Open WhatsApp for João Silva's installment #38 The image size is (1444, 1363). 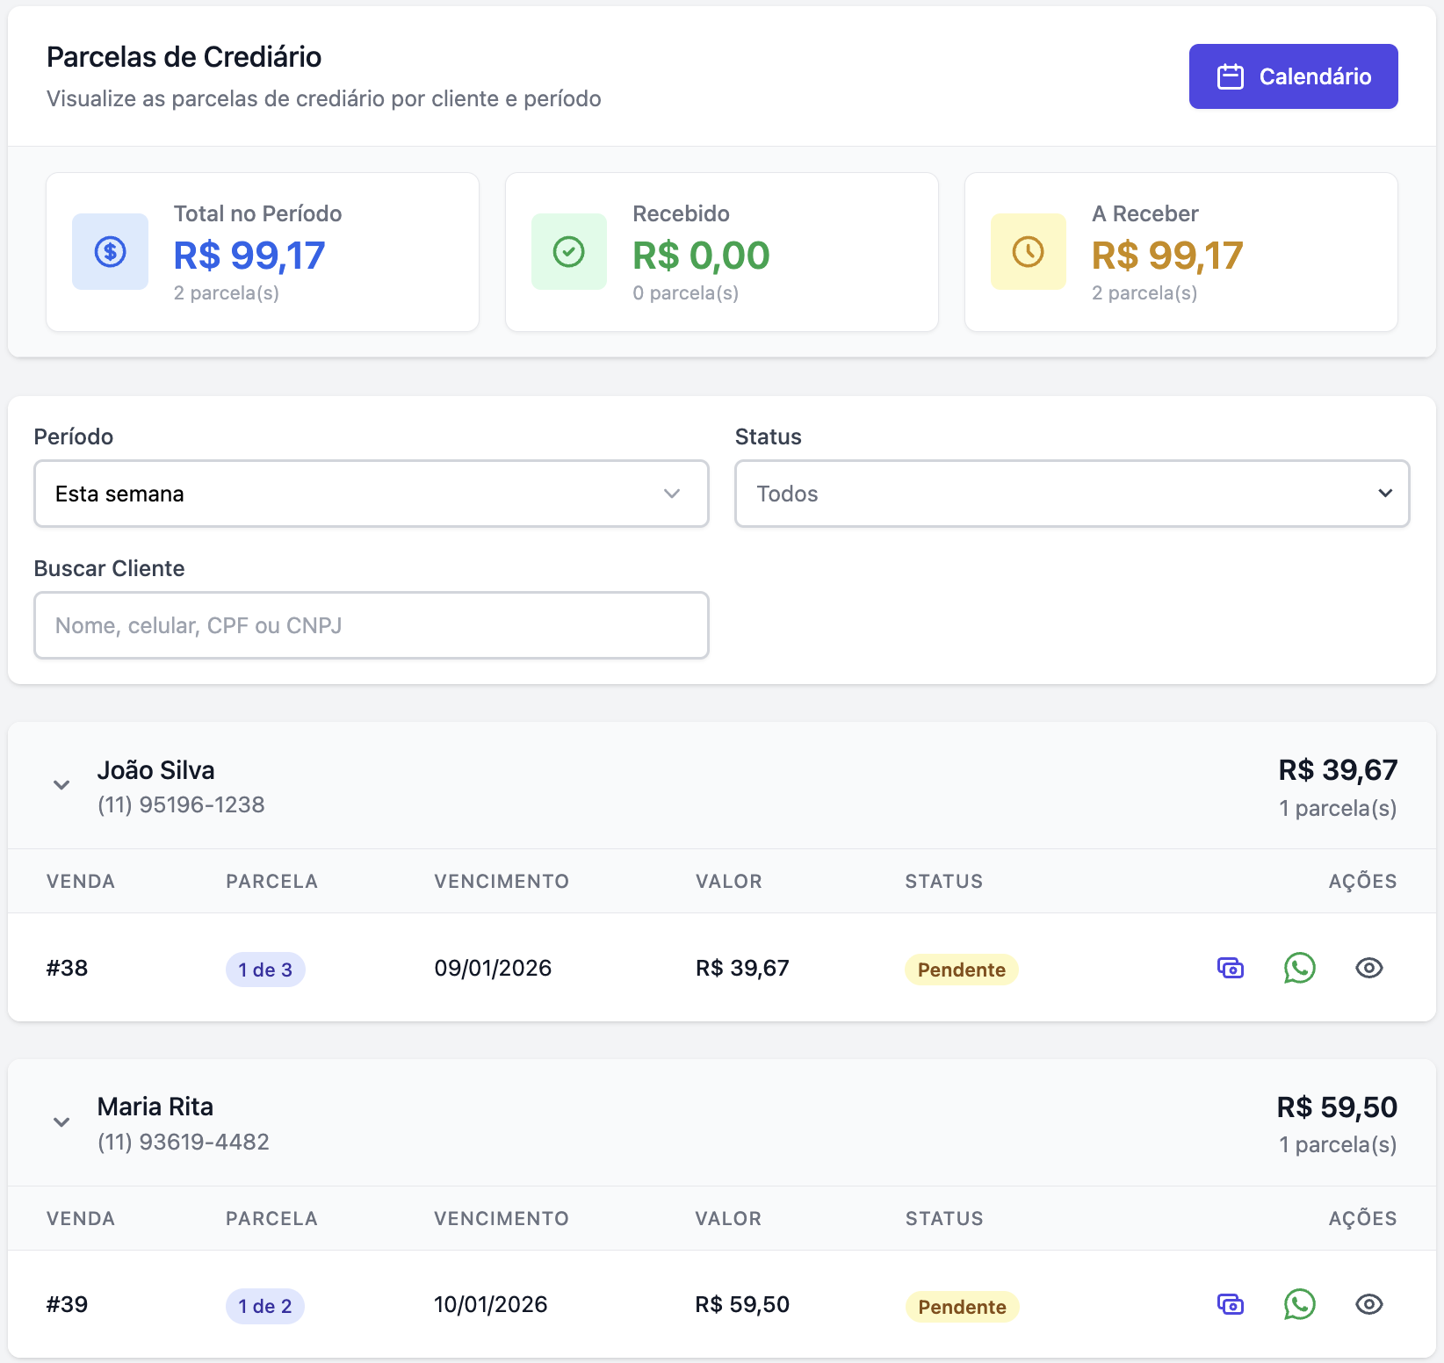(1299, 968)
